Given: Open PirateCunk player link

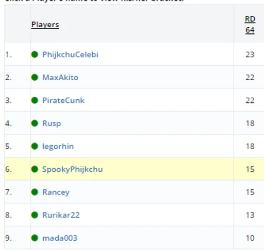Looking at the screenshot, I should click(x=63, y=100).
